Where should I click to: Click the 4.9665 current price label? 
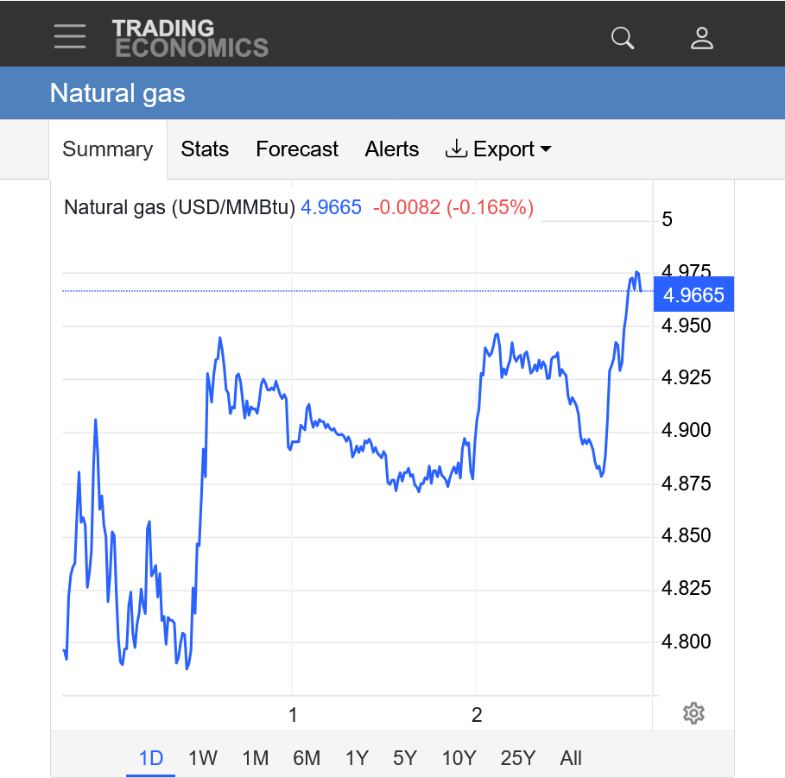point(693,295)
